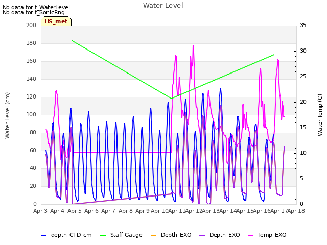Viewport: 327px width, 245px height.
Task: Click the Water Level (cm) axis label
Action: click(x=7, y=116)
